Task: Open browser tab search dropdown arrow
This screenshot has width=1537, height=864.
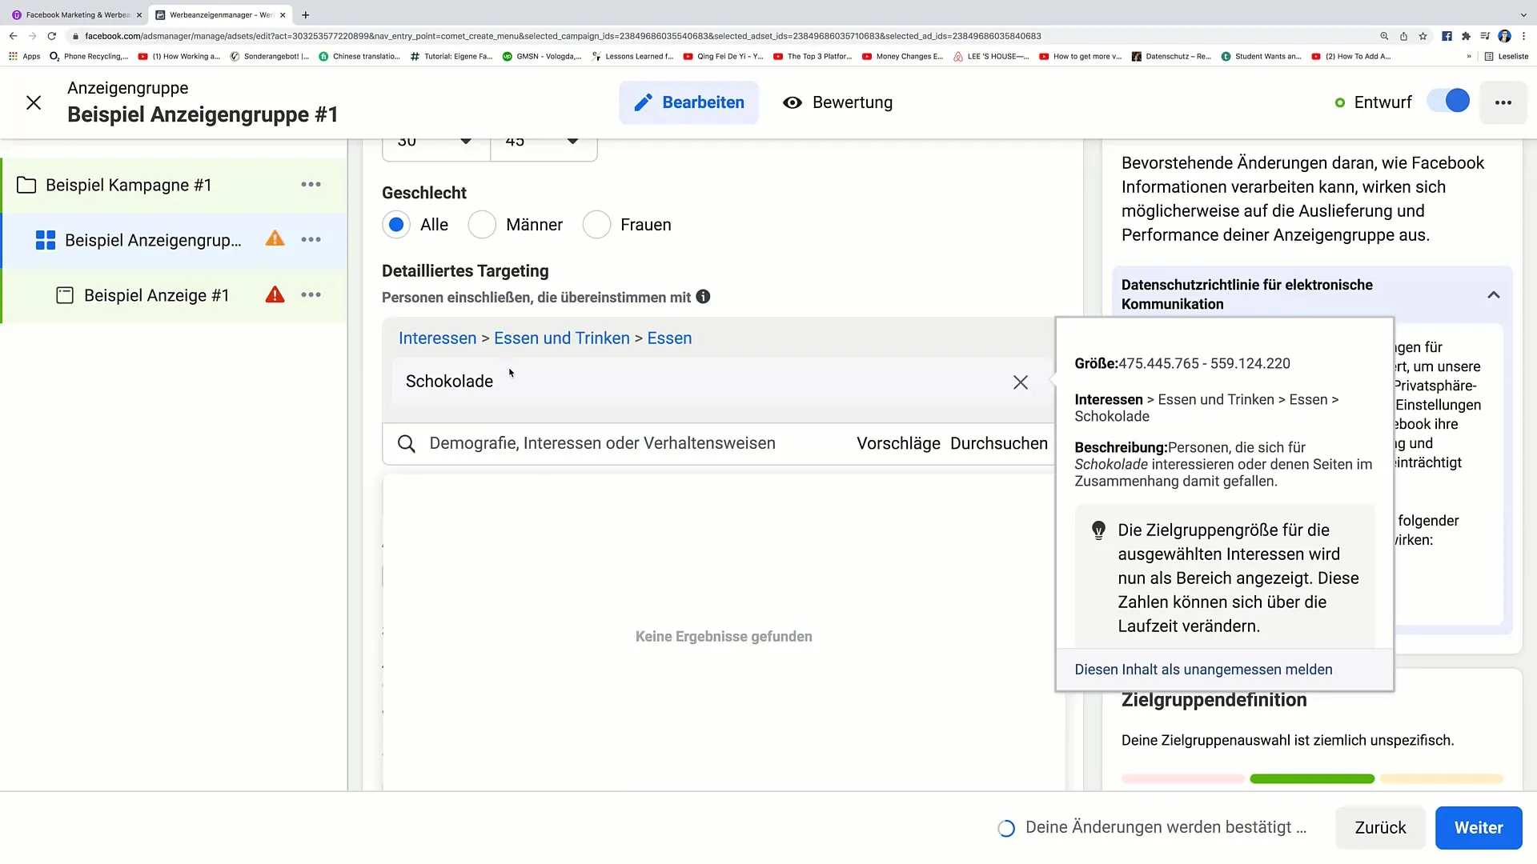Action: coord(1523,14)
